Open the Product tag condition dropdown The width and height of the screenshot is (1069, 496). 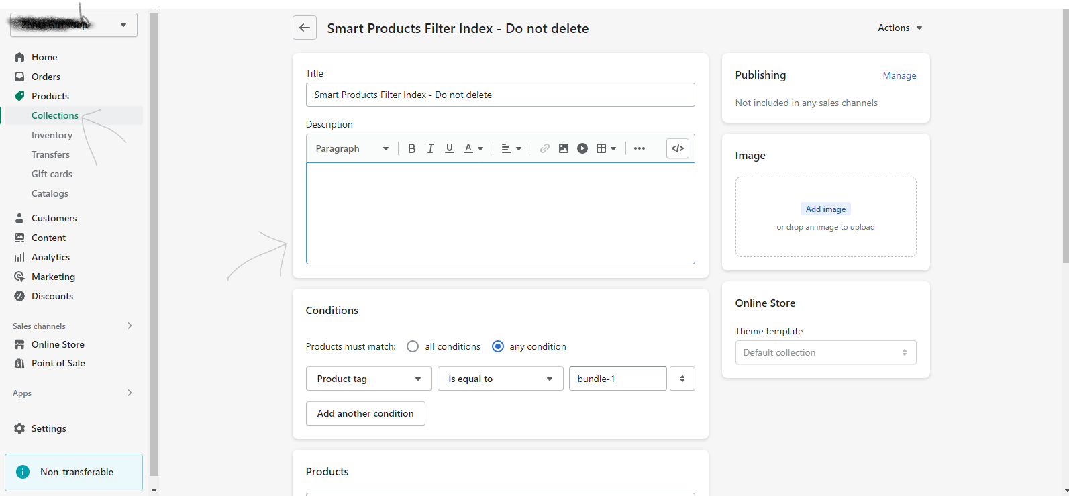[x=368, y=379]
